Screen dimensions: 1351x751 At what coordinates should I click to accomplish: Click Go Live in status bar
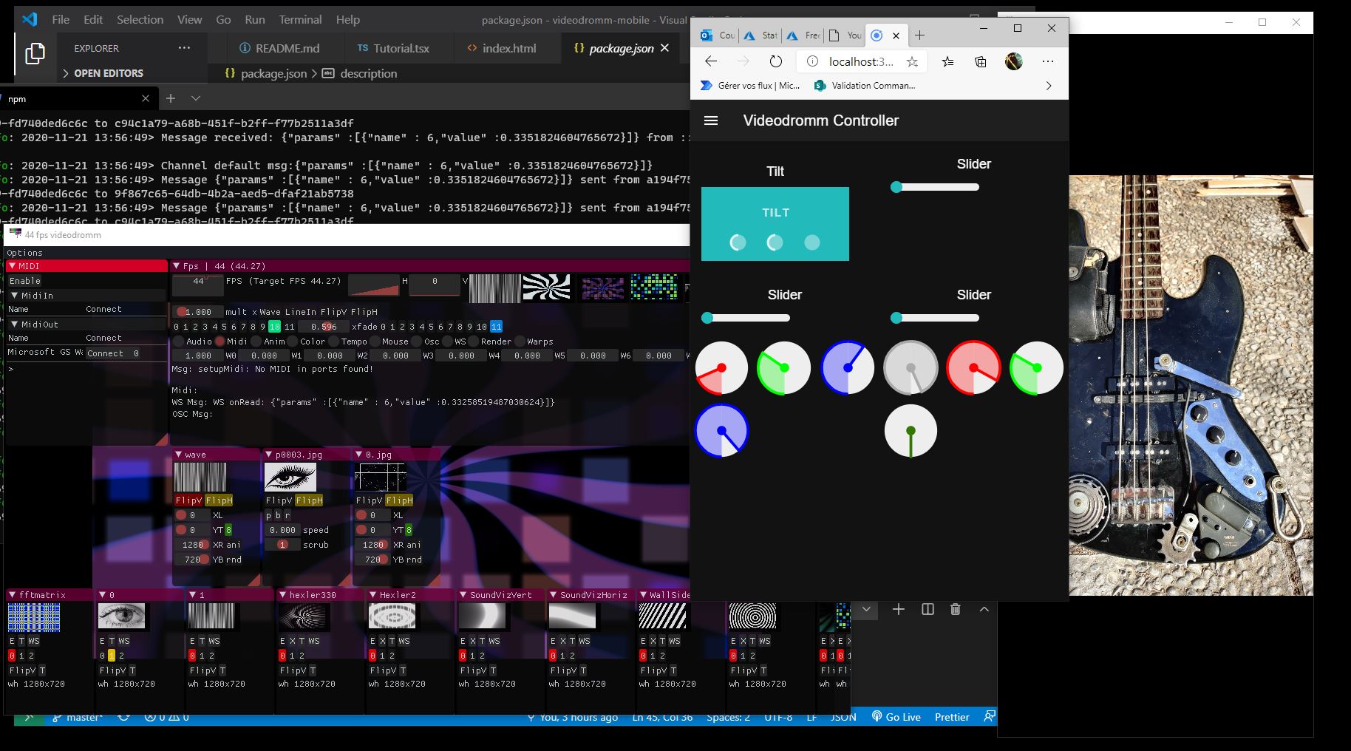896,717
